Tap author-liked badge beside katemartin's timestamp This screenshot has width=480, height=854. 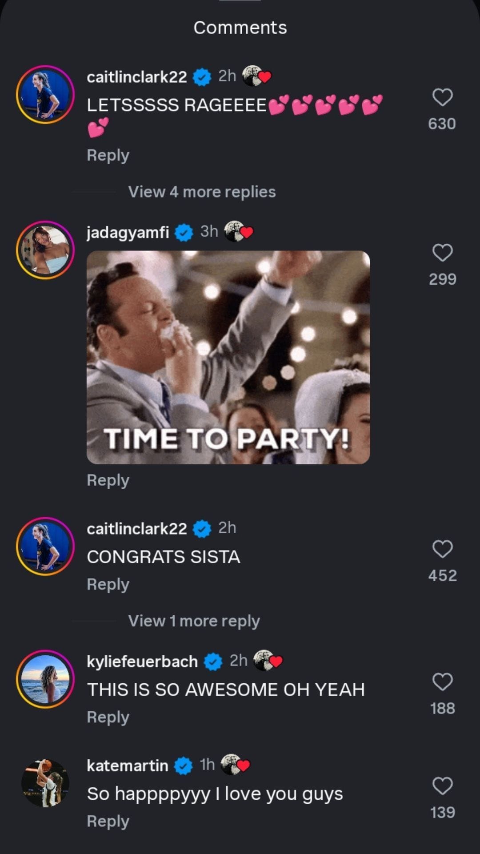point(236,765)
